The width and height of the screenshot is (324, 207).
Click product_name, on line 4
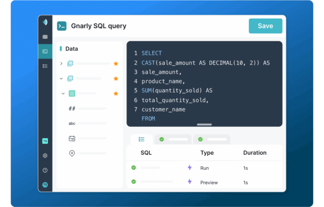[x=163, y=81]
